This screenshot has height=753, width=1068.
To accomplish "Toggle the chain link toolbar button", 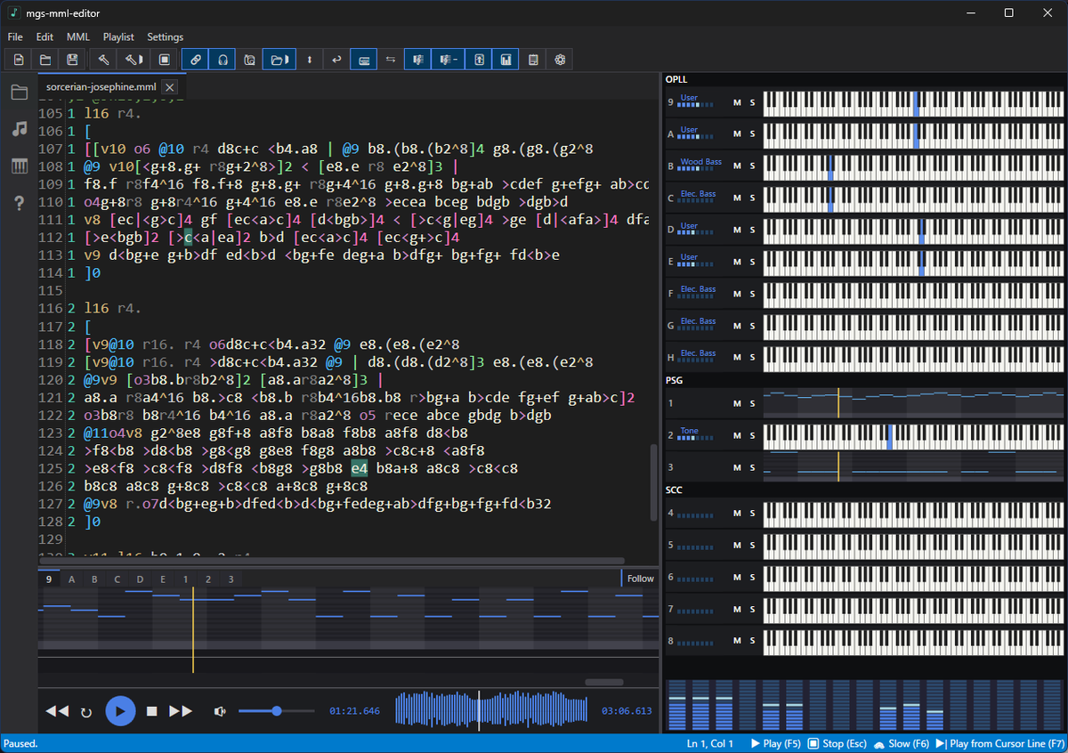I will tap(196, 60).
